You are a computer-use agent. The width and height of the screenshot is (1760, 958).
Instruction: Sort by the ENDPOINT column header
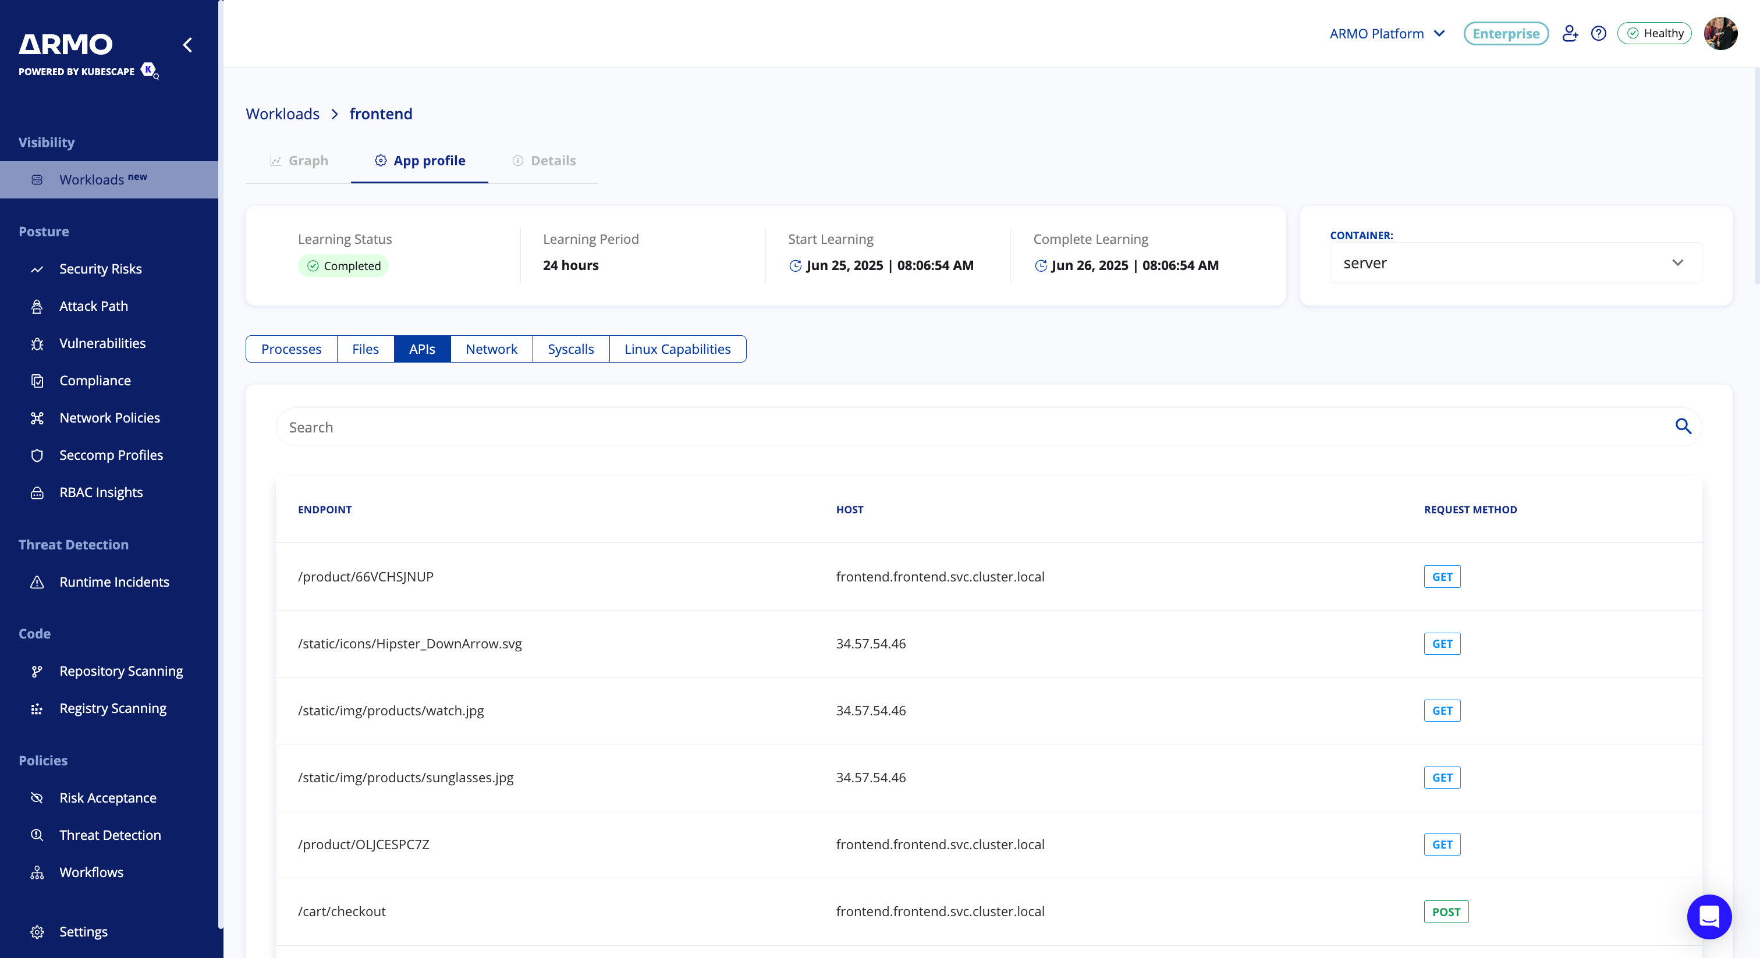click(325, 510)
